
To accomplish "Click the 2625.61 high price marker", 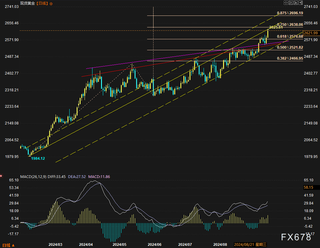I will coord(276,27).
